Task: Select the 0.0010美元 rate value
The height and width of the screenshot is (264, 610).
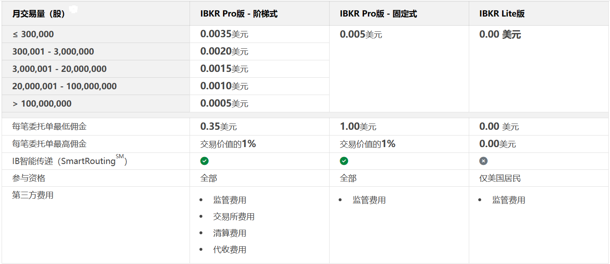Action: click(x=224, y=86)
